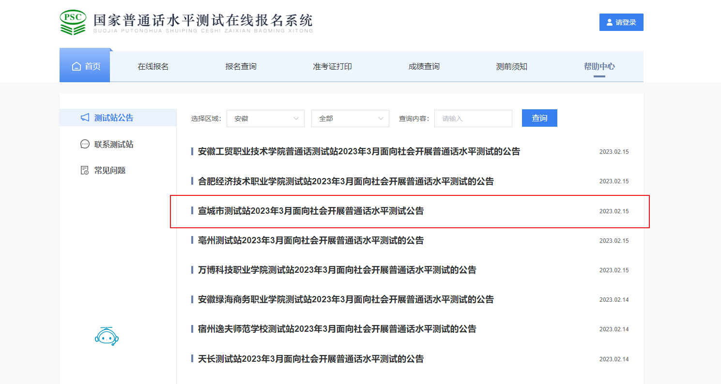The width and height of the screenshot is (721, 384).
Task: Focus the 查询内容 input field
Action: 473,118
